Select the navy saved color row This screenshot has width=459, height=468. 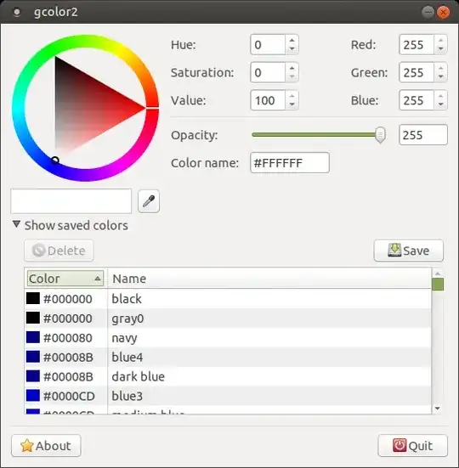(x=228, y=337)
